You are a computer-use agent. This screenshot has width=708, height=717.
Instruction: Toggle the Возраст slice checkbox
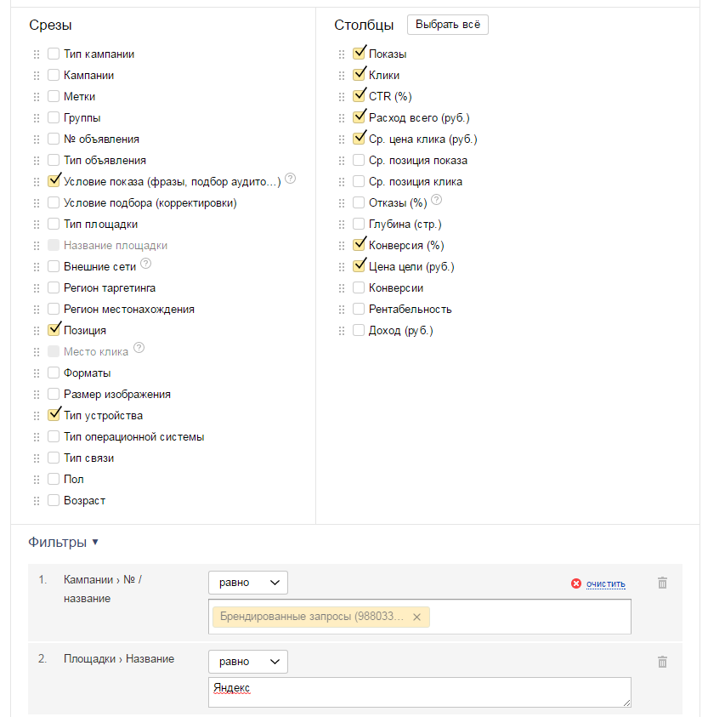click(x=54, y=501)
